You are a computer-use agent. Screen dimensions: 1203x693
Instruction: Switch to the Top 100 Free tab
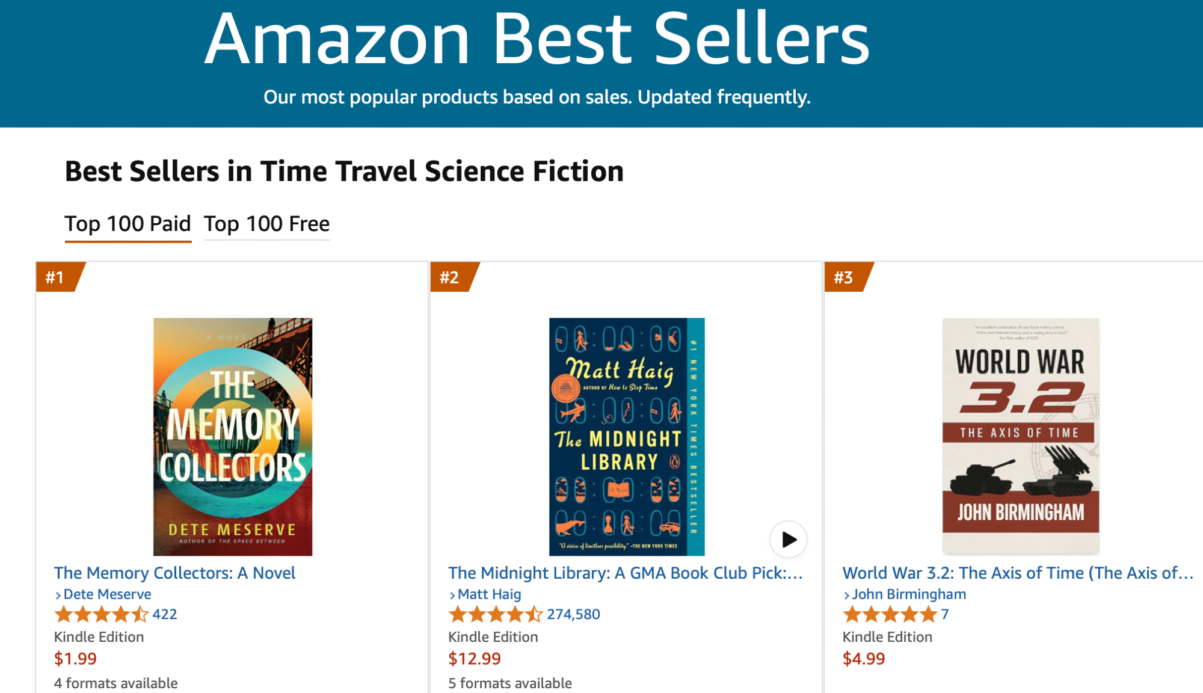[x=266, y=224]
